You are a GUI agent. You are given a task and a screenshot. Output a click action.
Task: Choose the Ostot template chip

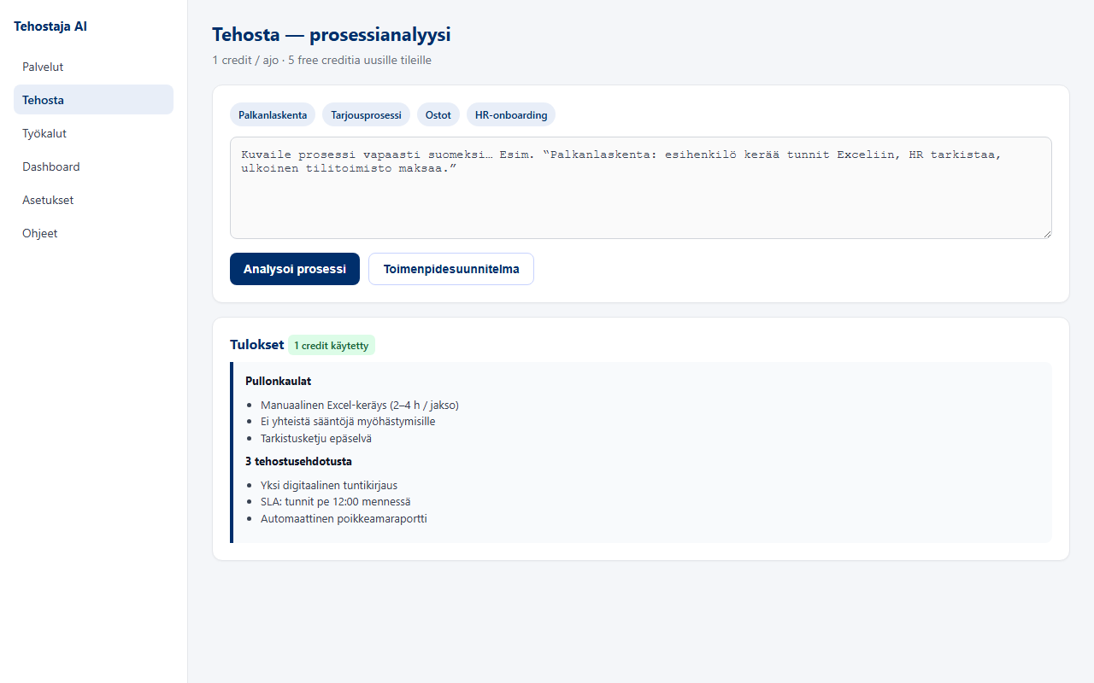438,114
